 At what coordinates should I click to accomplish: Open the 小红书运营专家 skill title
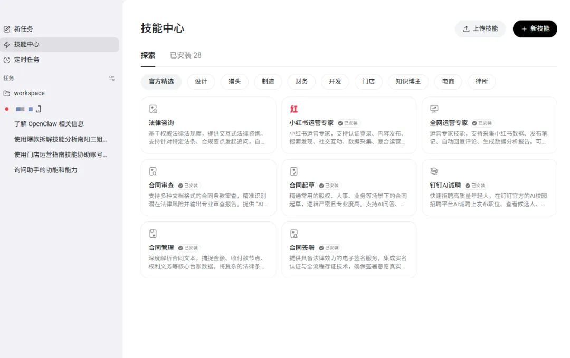(x=311, y=123)
